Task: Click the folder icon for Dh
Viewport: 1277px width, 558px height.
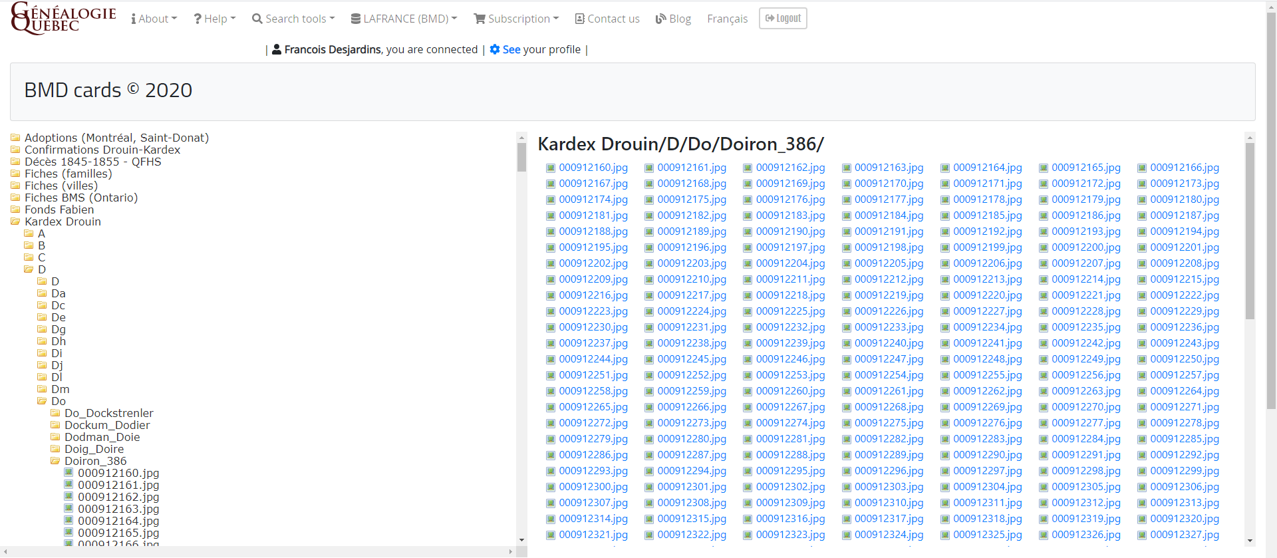Action: tap(42, 341)
